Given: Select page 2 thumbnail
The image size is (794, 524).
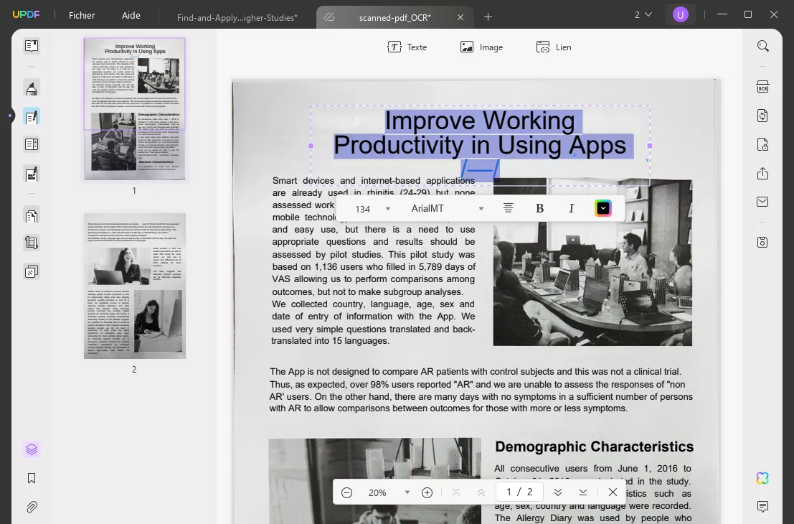Looking at the screenshot, I should coord(135,286).
